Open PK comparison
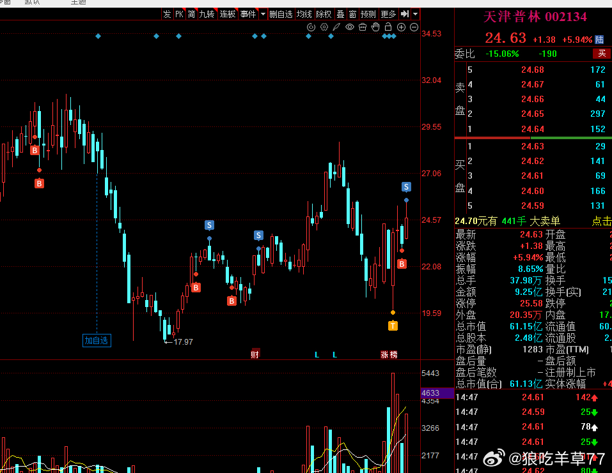The image size is (612, 473). [179, 14]
